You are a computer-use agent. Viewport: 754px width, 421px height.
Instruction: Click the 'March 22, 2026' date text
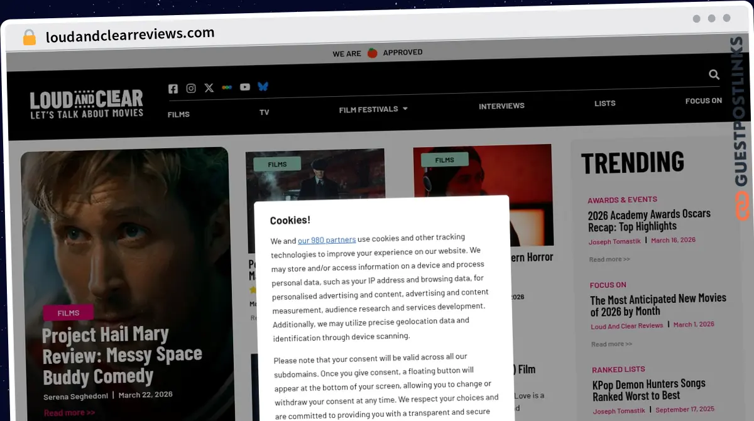click(145, 395)
